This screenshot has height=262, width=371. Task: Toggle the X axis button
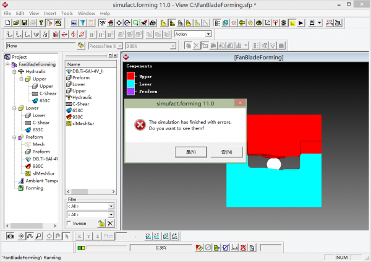tap(80, 236)
